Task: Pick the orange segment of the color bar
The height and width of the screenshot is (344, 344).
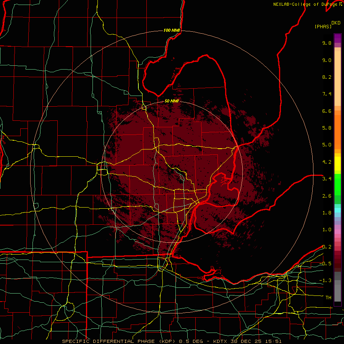Action: coord(338,131)
